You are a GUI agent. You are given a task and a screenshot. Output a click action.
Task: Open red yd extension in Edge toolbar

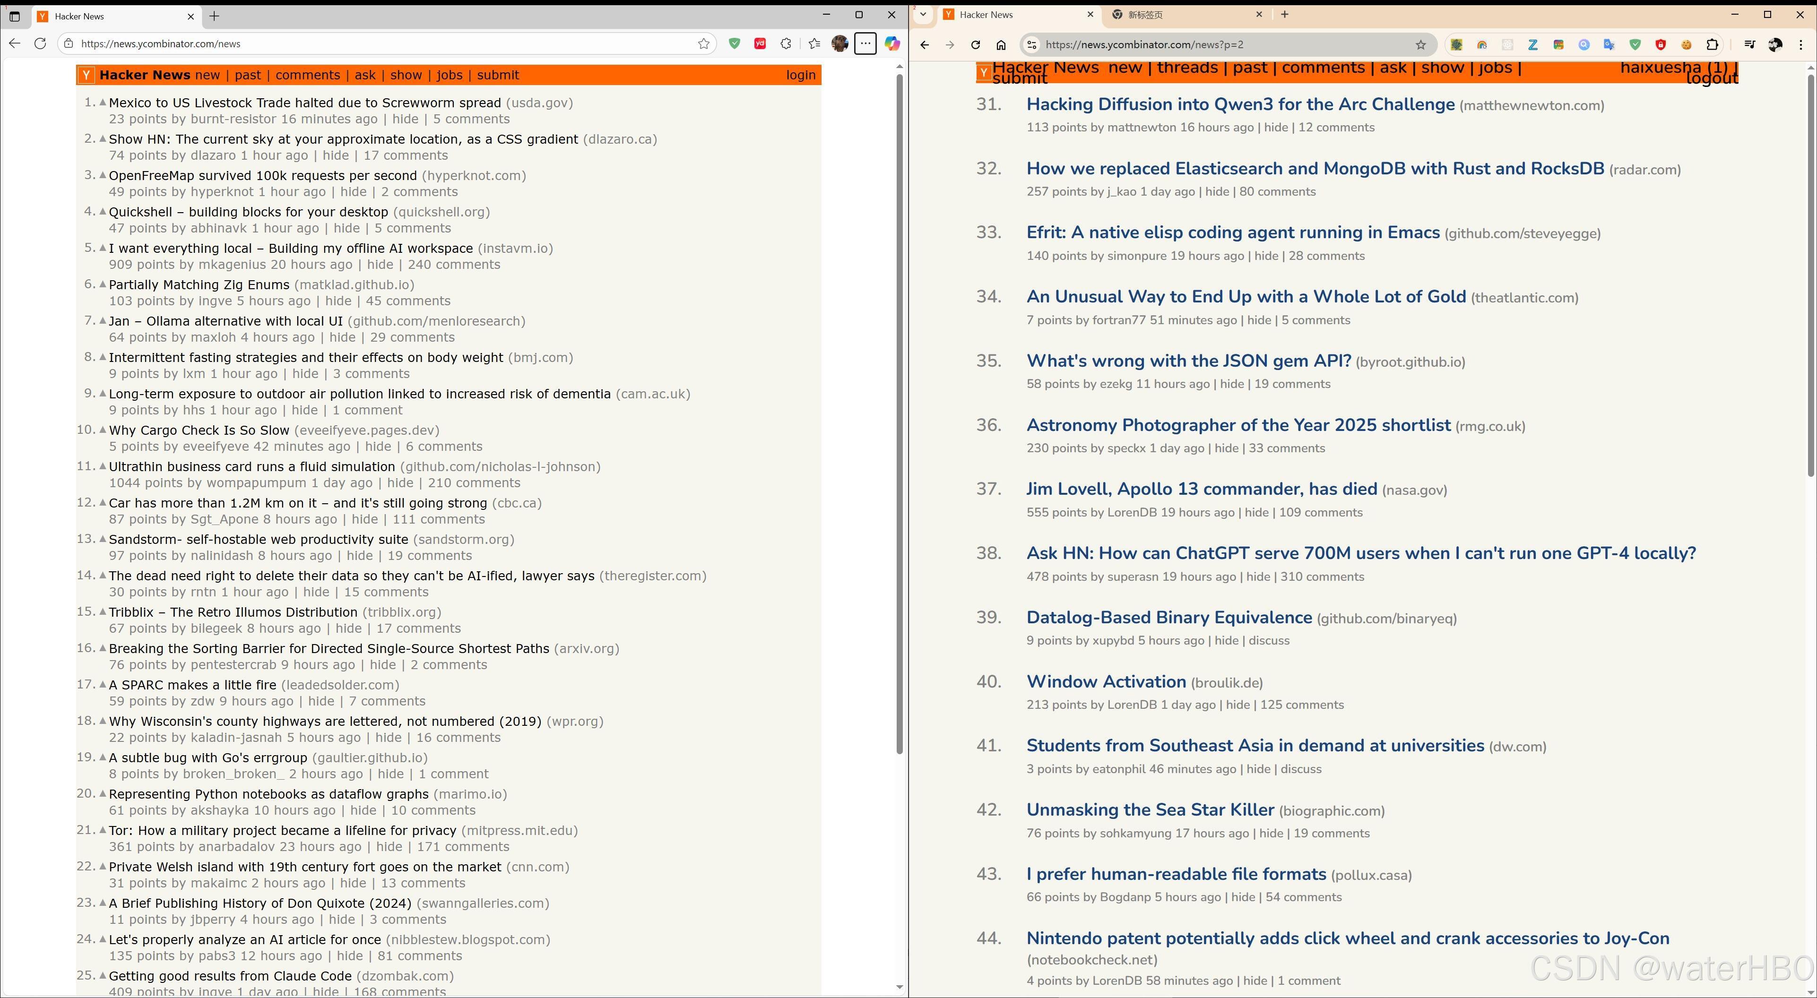[x=760, y=44]
